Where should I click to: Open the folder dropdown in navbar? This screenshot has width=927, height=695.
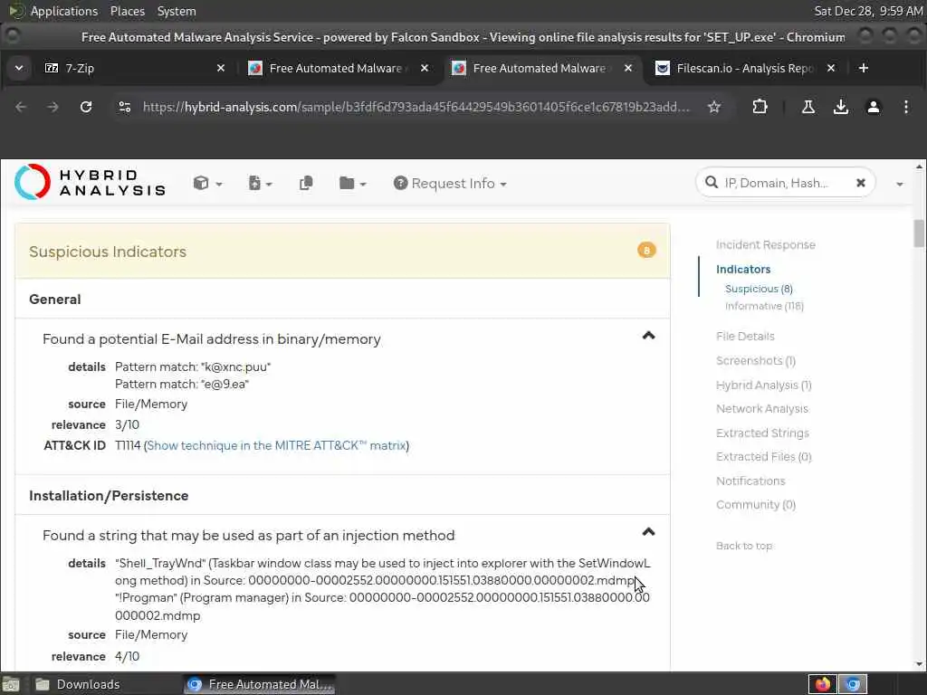click(352, 183)
